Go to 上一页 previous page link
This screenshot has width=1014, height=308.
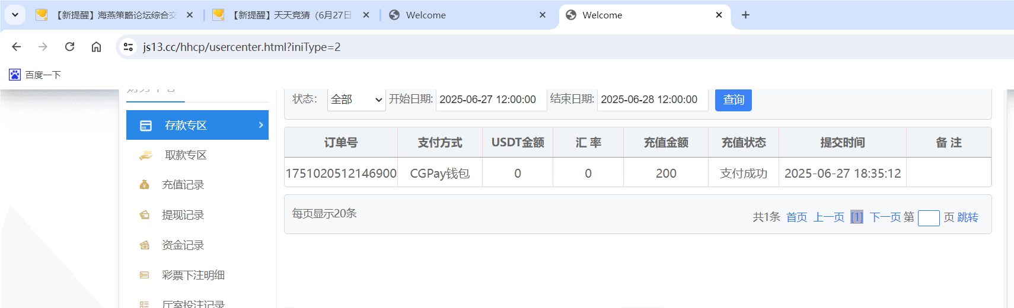[828, 217]
